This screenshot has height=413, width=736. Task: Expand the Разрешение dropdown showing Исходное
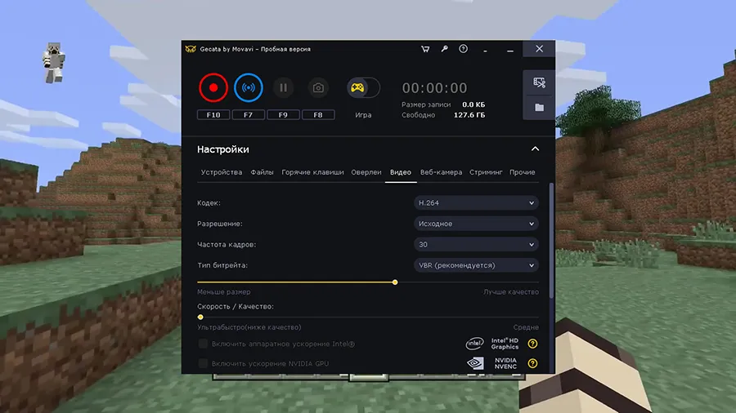coord(475,224)
